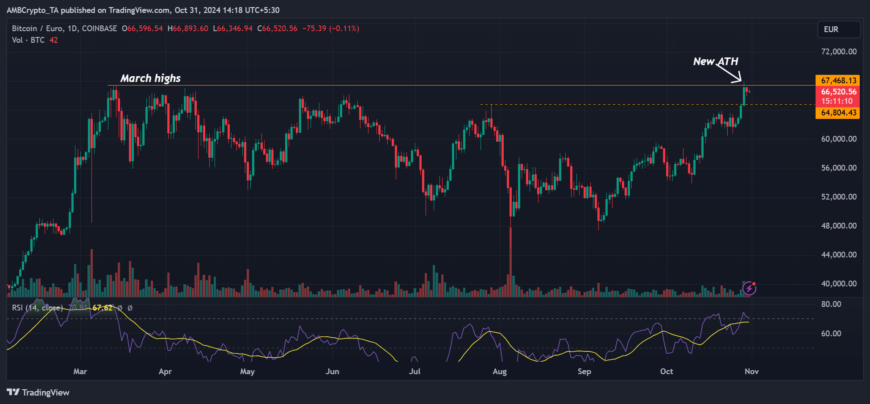The image size is (870, 404).
Task: Click the TradingView logo at bottom
Action: click(38, 392)
